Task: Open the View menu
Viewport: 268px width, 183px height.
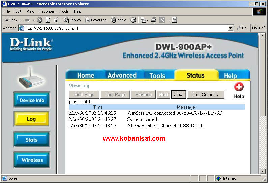Action: (30, 11)
